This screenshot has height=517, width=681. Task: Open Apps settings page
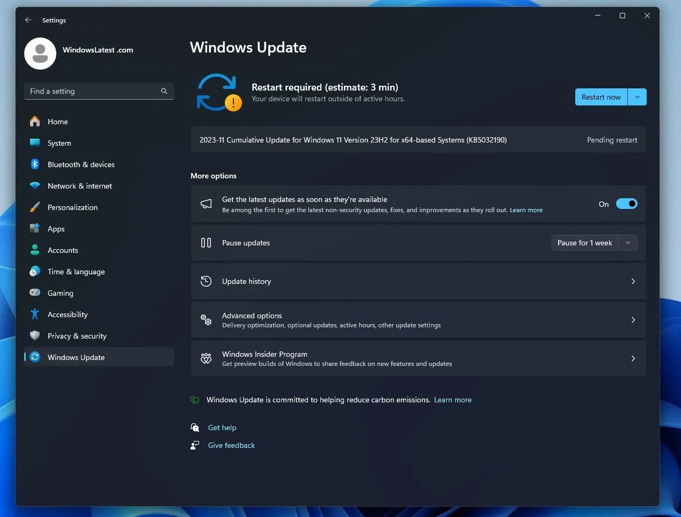point(99,229)
